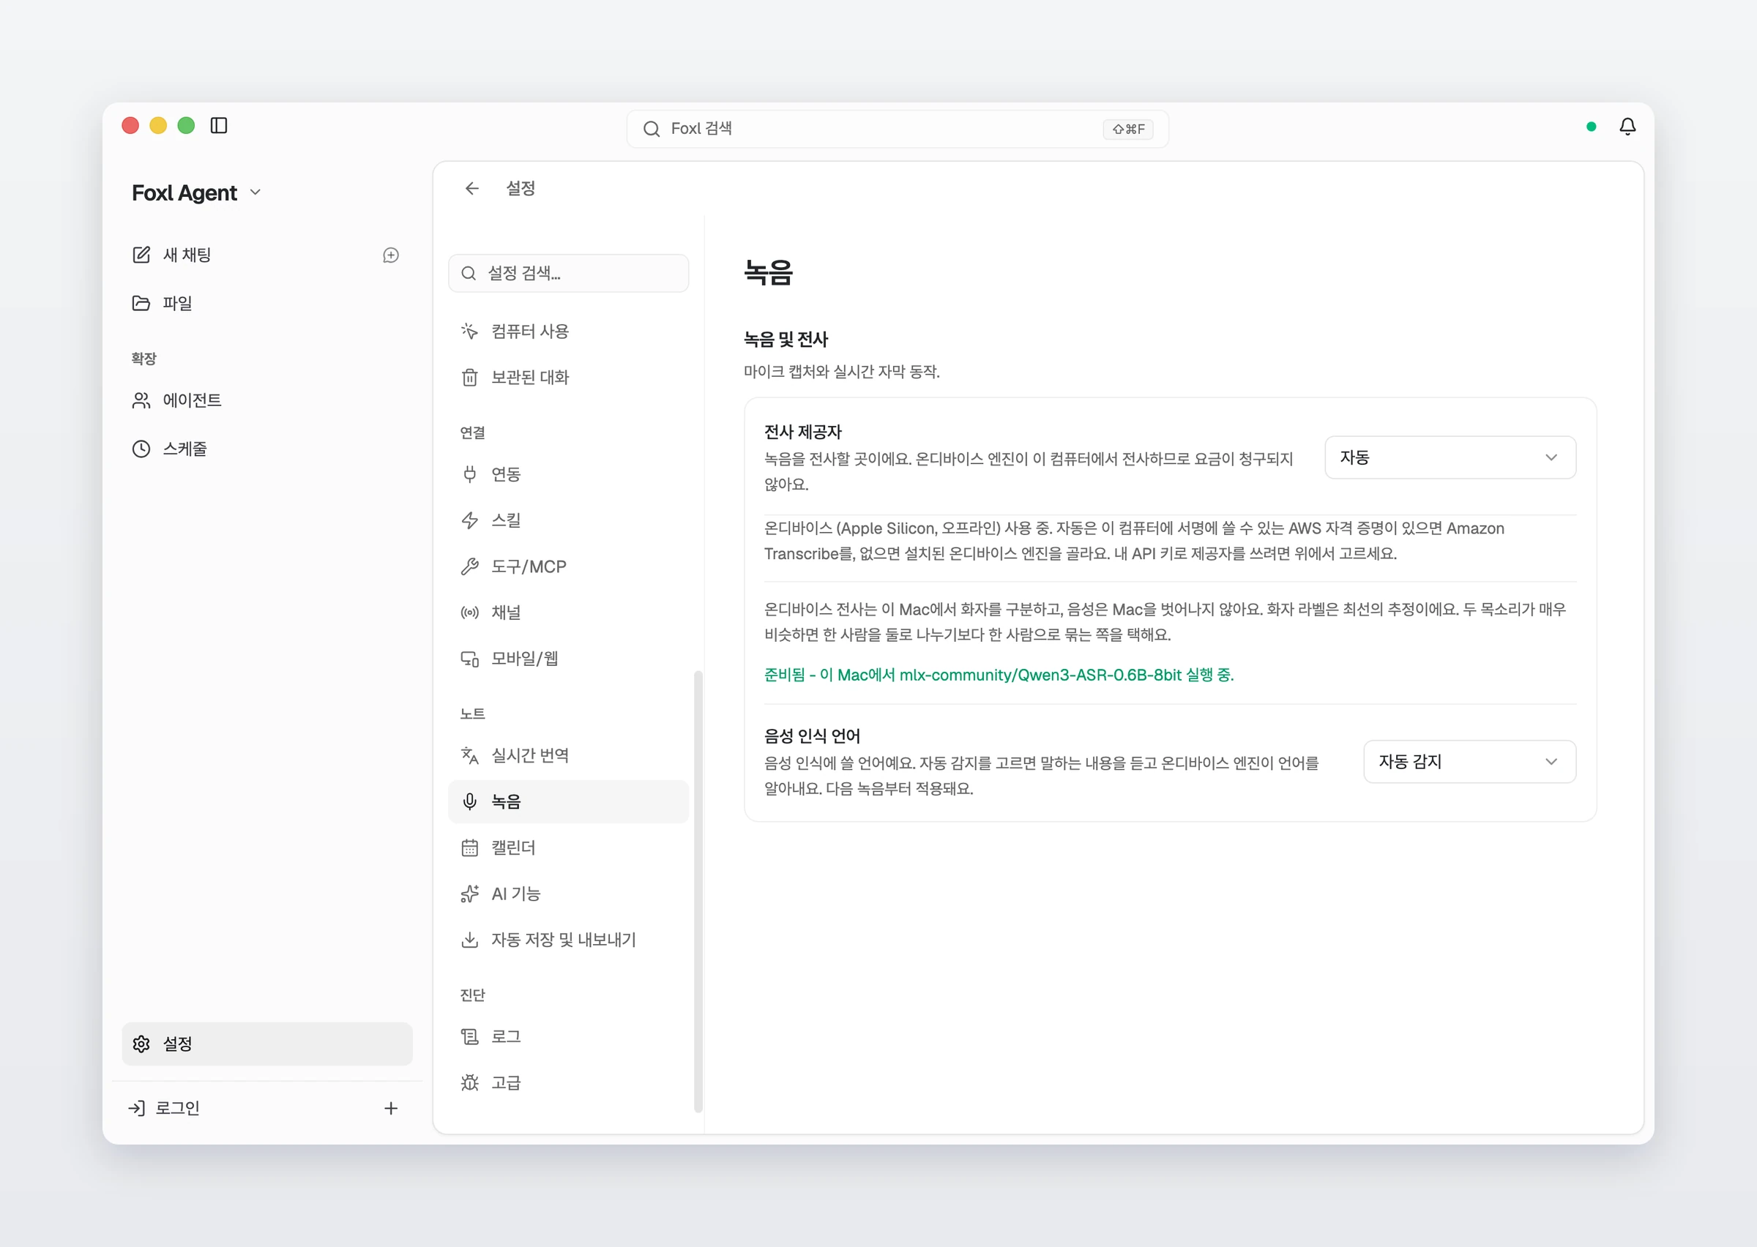Click the new chat pencil icon
This screenshot has width=1757, height=1247.
pyautogui.click(x=141, y=255)
